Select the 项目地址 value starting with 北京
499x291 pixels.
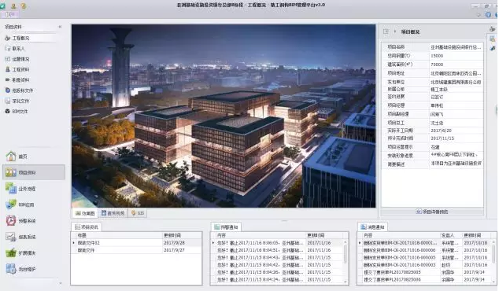pyautogui.click(x=456, y=73)
